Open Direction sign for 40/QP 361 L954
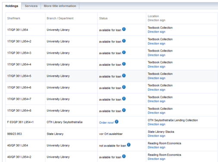This screenshot has width=218, height=162. [156, 147]
